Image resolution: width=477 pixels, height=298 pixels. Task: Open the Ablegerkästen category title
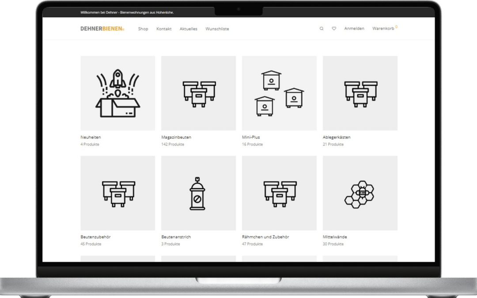[x=337, y=137]
